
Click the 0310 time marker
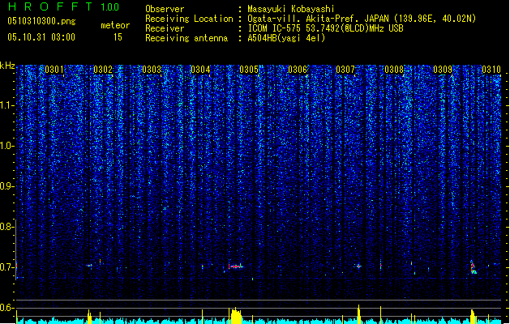[x=491, y=70]
